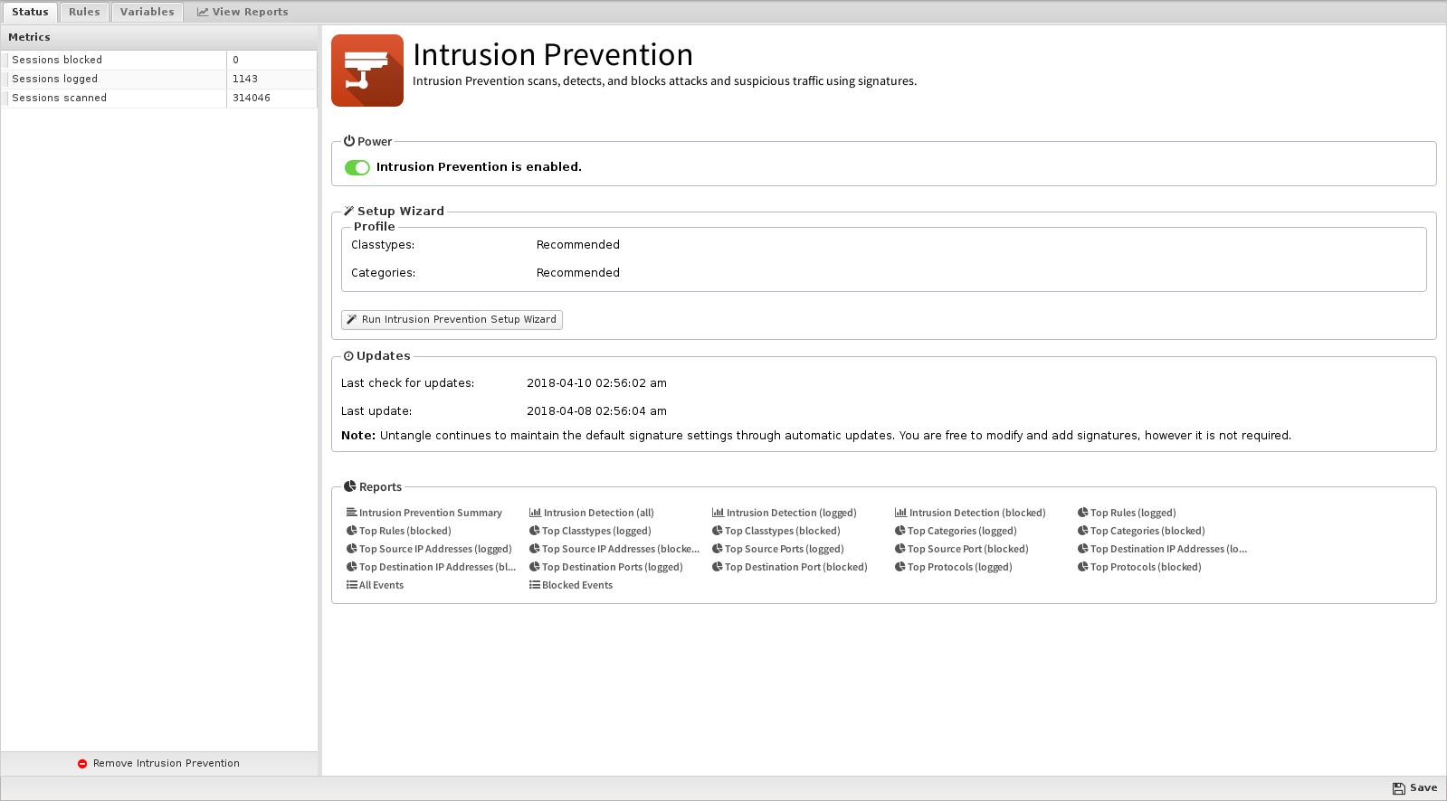The image size is (1447, 801).
Task: Click the last update timestamp 2018-04-08
Action: coord(596,411)
